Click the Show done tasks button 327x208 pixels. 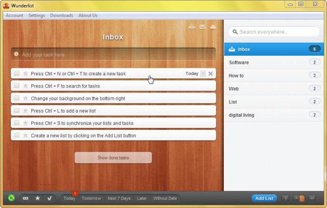point(113,158)
